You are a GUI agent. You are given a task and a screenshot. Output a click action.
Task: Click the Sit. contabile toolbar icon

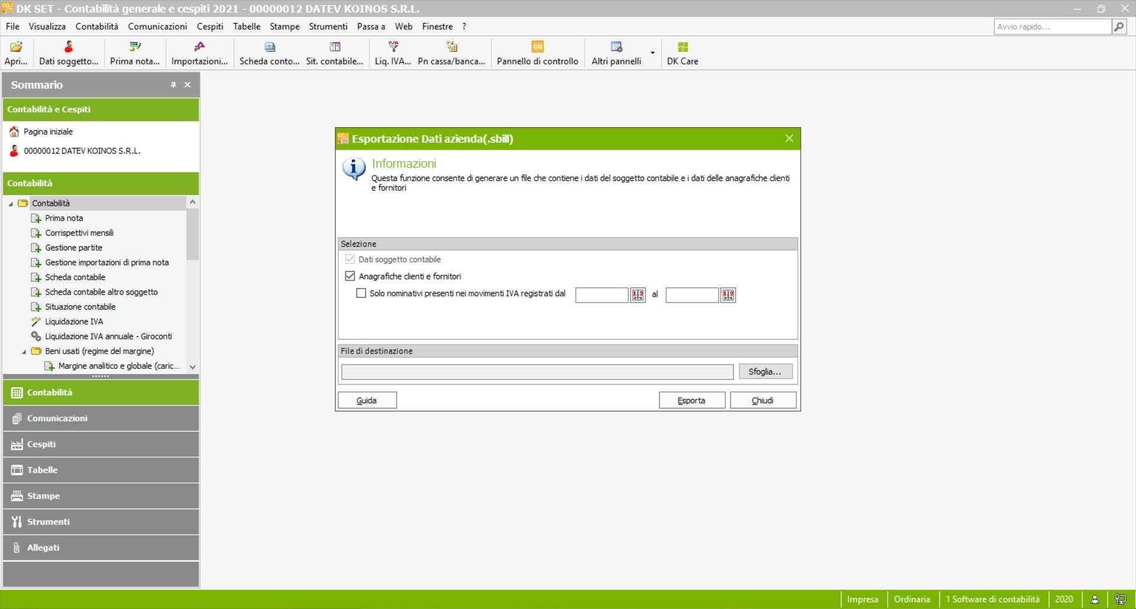tap(334, 53)
